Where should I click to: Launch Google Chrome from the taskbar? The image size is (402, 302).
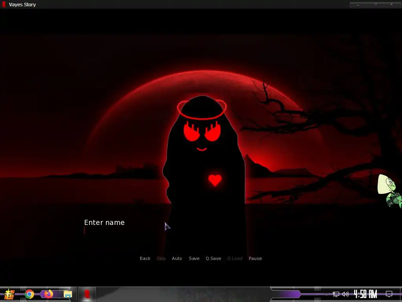[x=29, y=294]
